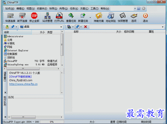Click local file list vertical scrollbar thumb
The height and width of the screenshot is (124, 167).
(62, 44)
